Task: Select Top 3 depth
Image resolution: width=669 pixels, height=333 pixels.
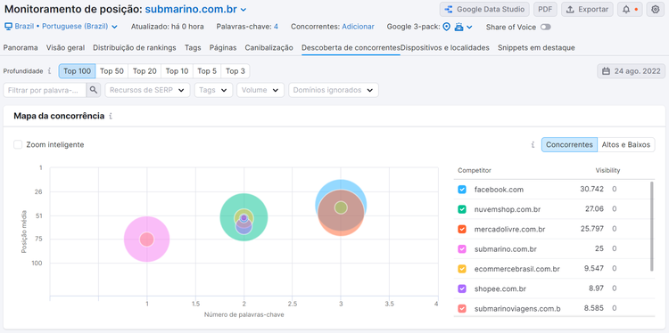Action: (235, 71)
